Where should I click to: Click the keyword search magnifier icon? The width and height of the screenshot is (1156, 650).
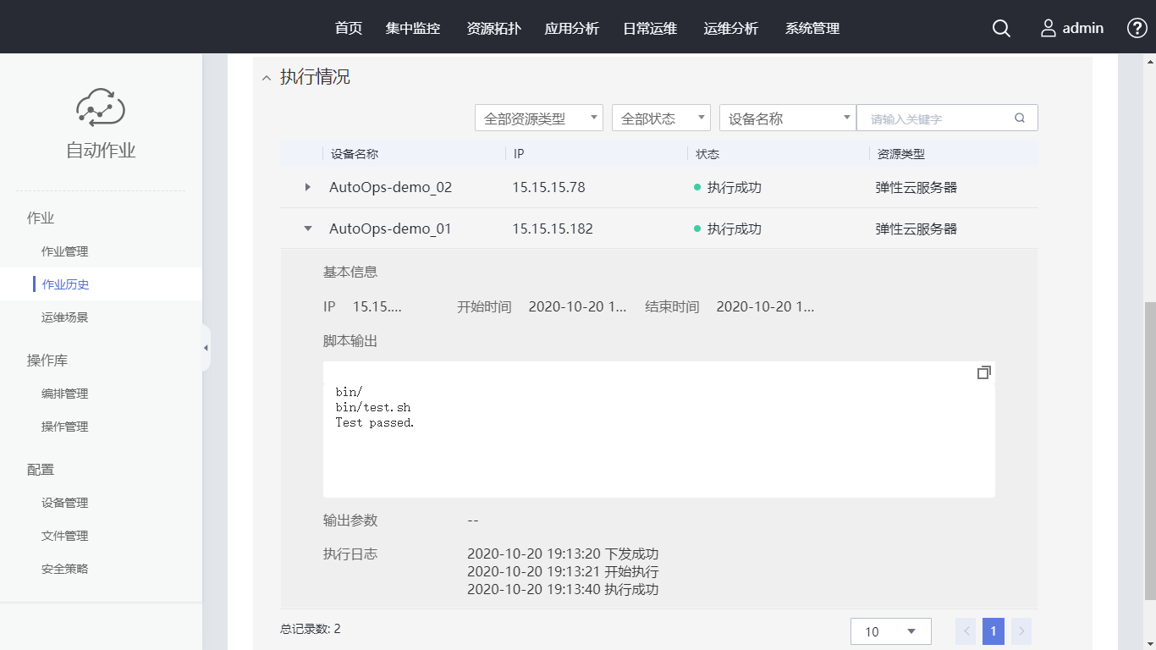click(x=1020, y=118)
